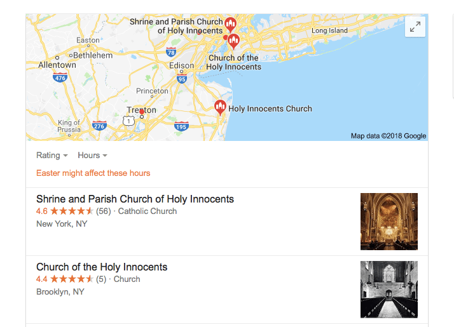The image size is (454, 327).
Task: Click the black-and-white Brooklyn church photo
Action: [x=389, y=290]
